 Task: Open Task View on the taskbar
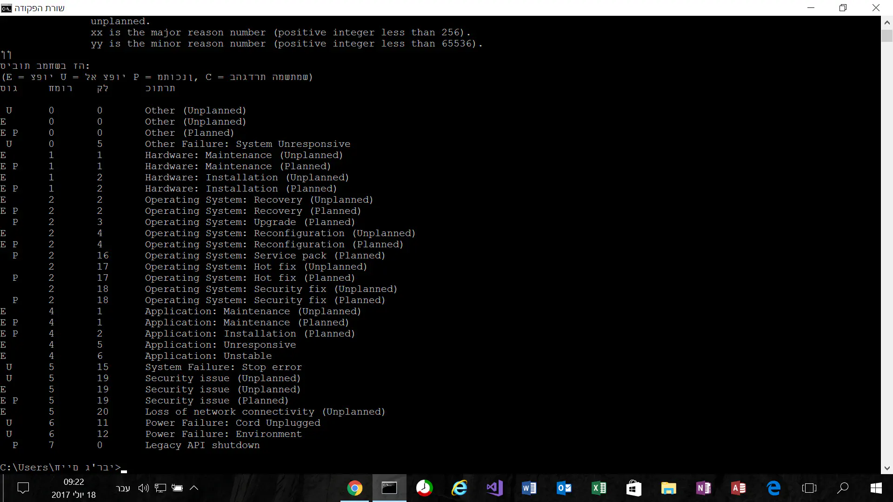[809, 488]
